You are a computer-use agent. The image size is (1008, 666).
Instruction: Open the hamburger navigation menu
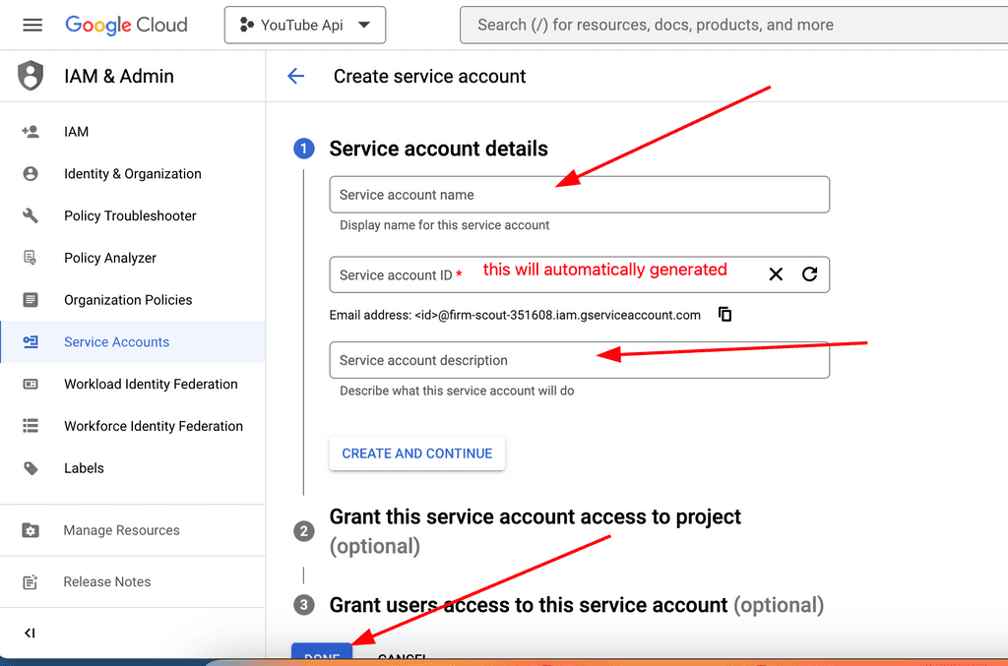click(x=32, y=25)
